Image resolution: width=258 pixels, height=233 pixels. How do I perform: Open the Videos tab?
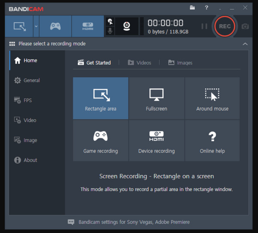pyautogui.click(x=139, y=63)
